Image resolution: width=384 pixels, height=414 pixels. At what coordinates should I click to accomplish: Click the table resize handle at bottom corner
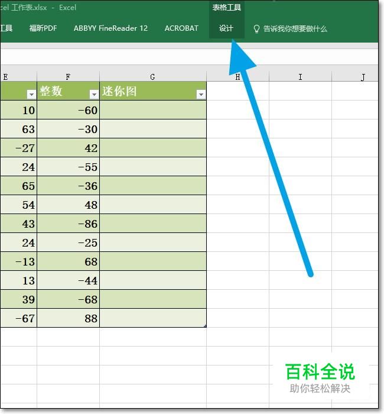coord(205,326)
